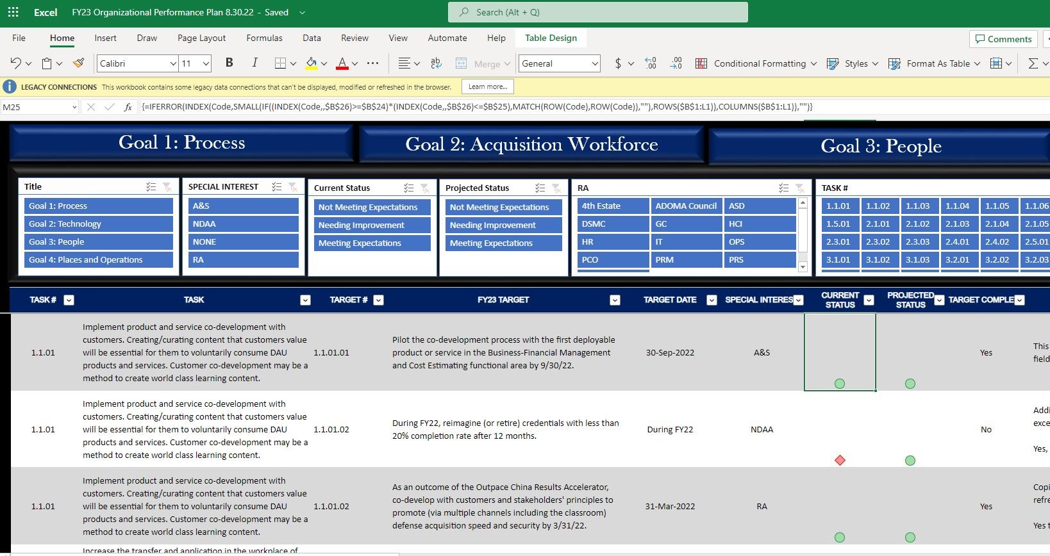Viewport: 1050px width, 556px height.
Task: Click the Merge cells button
Action: pyautogui.click(x=482, y=63)
